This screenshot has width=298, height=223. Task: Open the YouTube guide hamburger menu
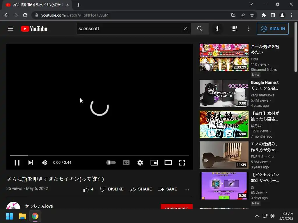[x=10, y=29]
